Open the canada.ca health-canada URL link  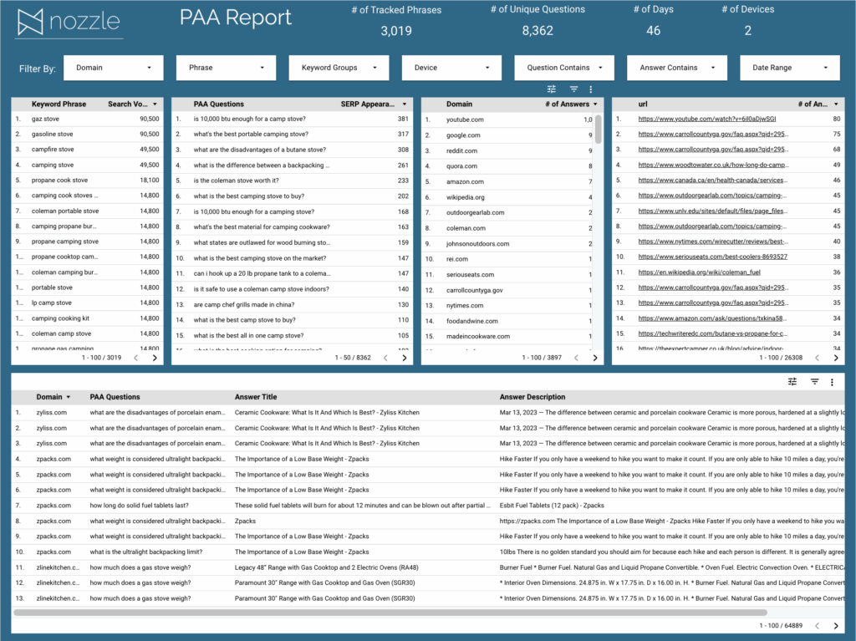point(713,181)
